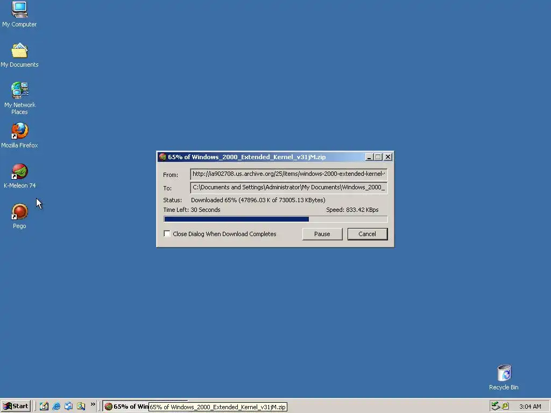Viewport: 551px width, 413px height.
Task: Launch Internet Explorer from quick launch
Action: pyautogui.click(x=56, y=407)
